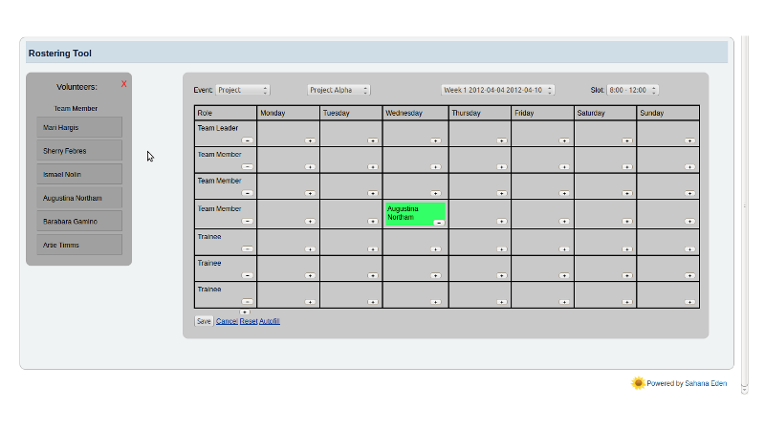The height and width of the screenshot is (430, 765).
Task: Click the Save button
Action: click(204, 321)
